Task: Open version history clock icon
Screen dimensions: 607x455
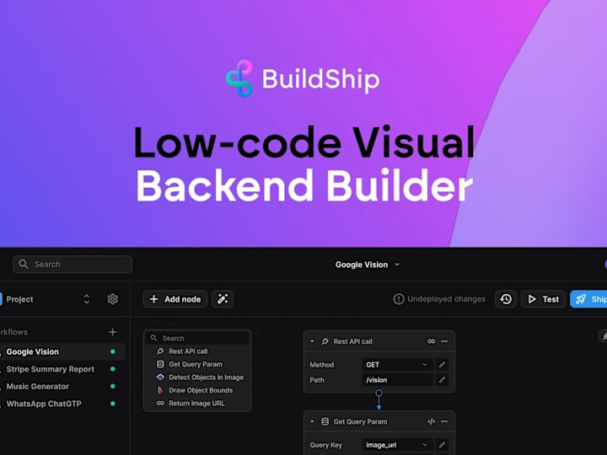Action: 506,299
